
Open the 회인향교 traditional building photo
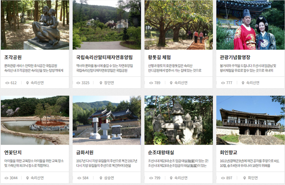pyautogui.click(x=250, y=120)
